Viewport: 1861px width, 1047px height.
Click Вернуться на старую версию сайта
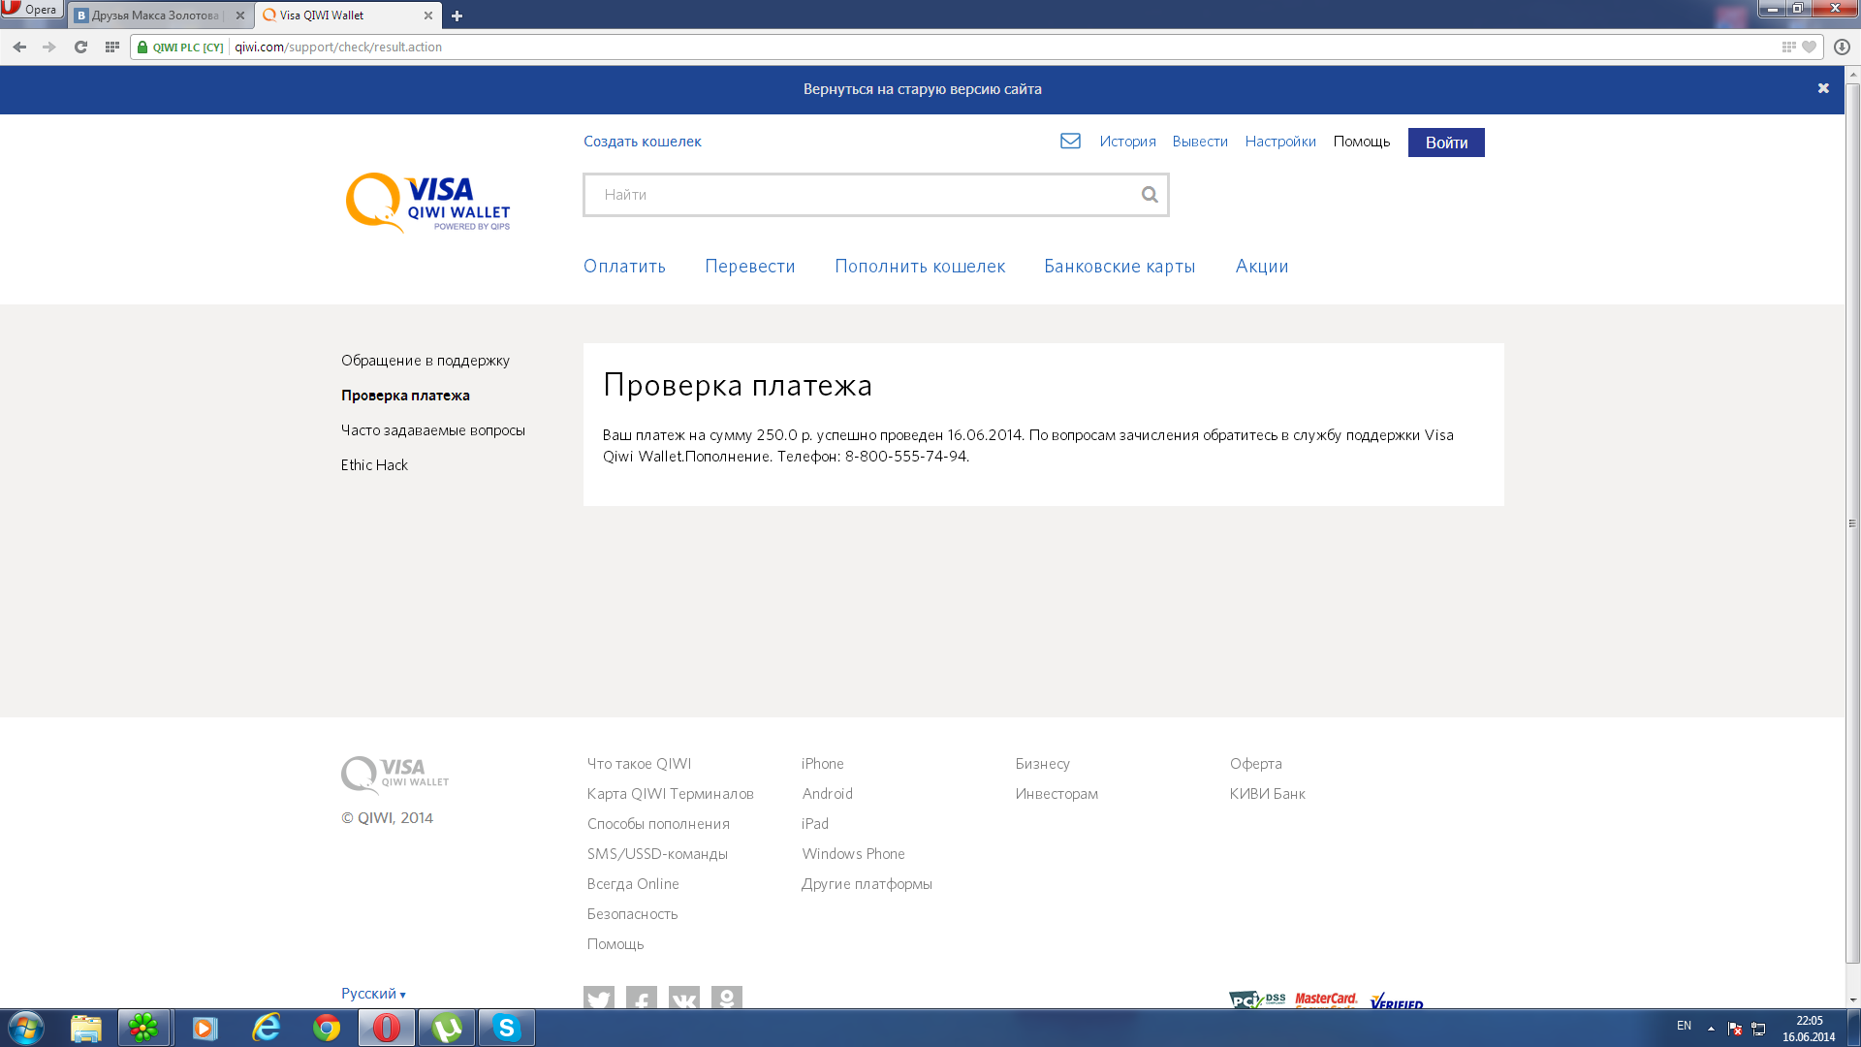pos(923,89)
